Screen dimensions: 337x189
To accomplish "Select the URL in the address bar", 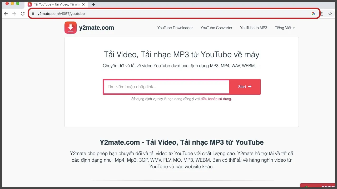I will [61, 13].
